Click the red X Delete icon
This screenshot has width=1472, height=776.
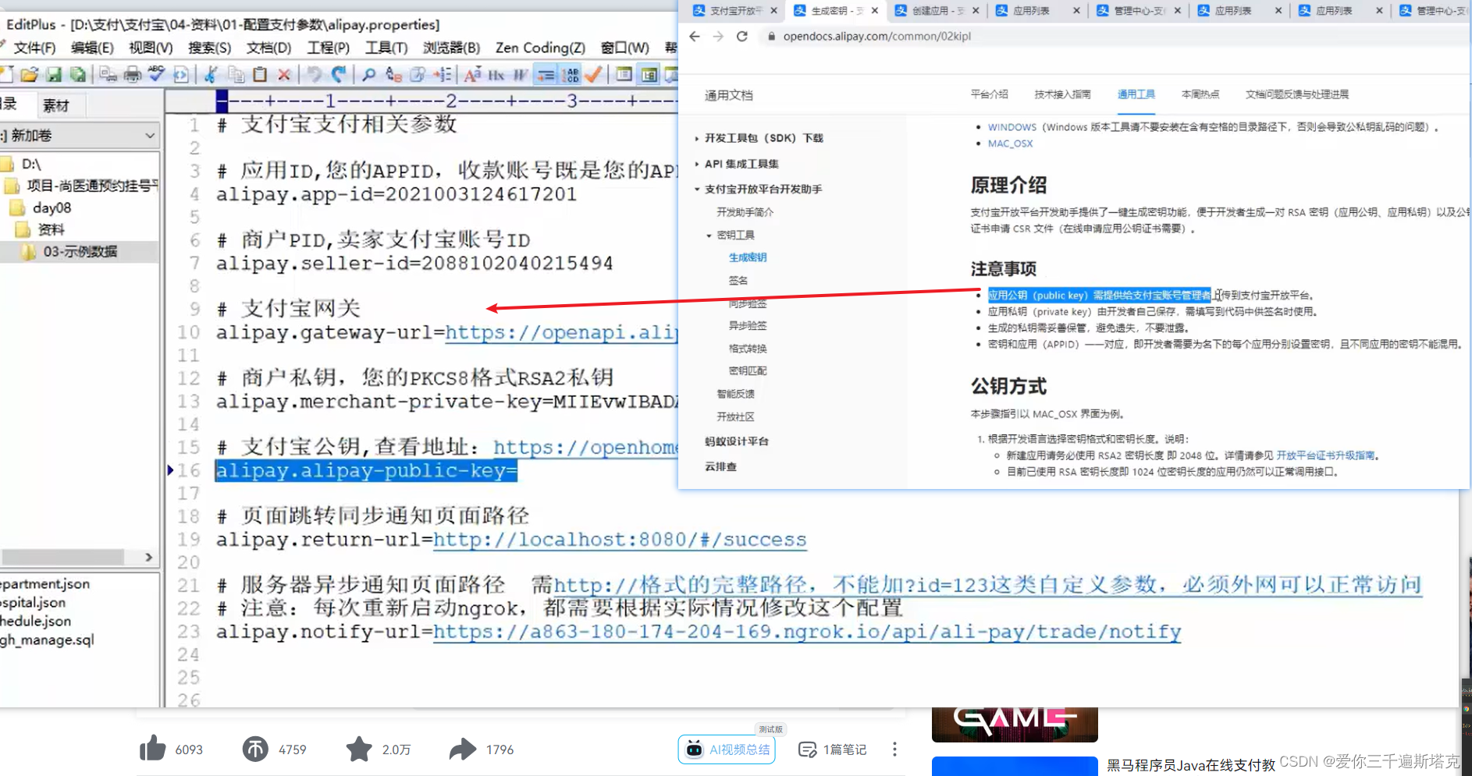[284, 75]
